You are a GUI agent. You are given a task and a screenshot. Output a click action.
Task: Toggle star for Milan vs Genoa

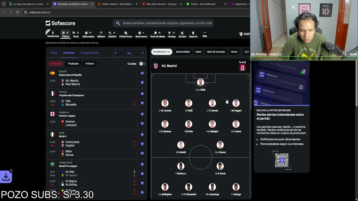click(x=142, y=153)
